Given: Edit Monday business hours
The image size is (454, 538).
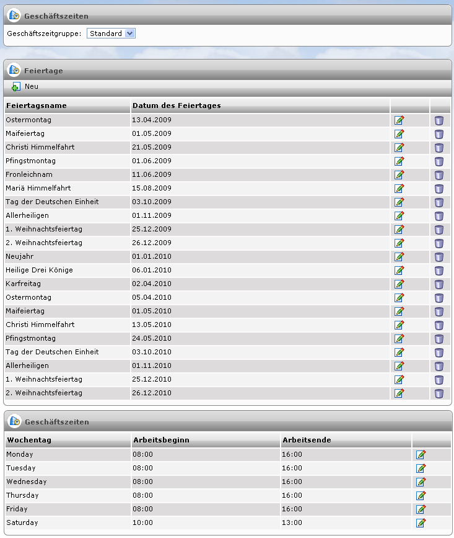Looking at the screenshot, I should (x=421, y=455).
